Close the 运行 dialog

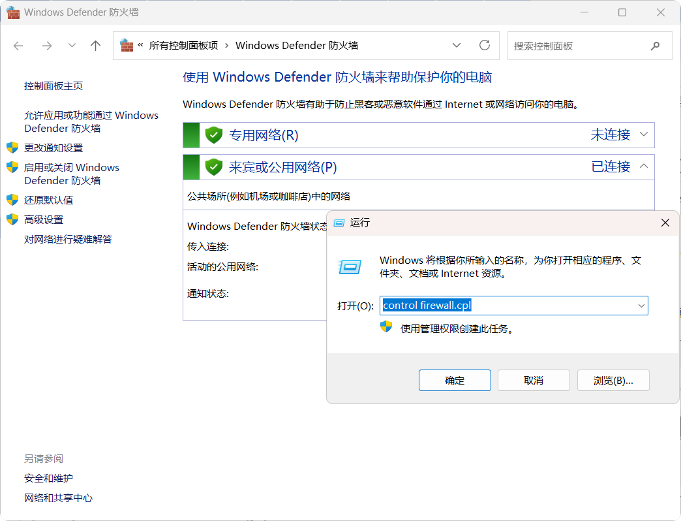(x=665, y=223)
